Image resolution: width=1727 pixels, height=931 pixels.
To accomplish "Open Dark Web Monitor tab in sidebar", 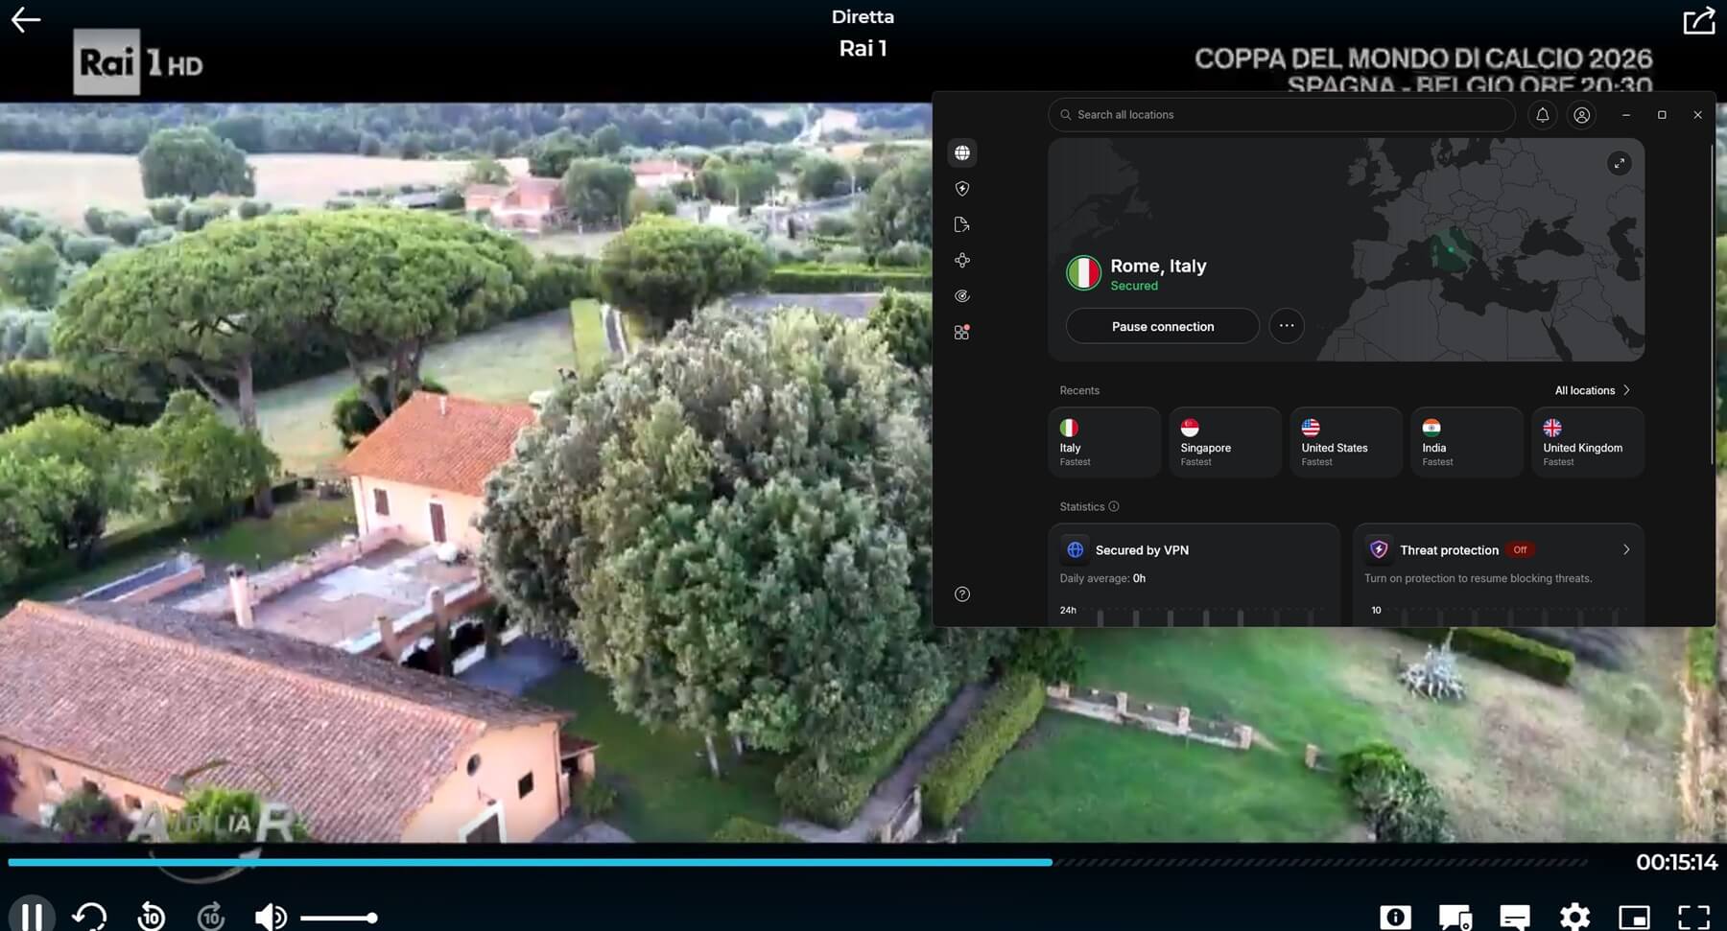I will (962, 296).
